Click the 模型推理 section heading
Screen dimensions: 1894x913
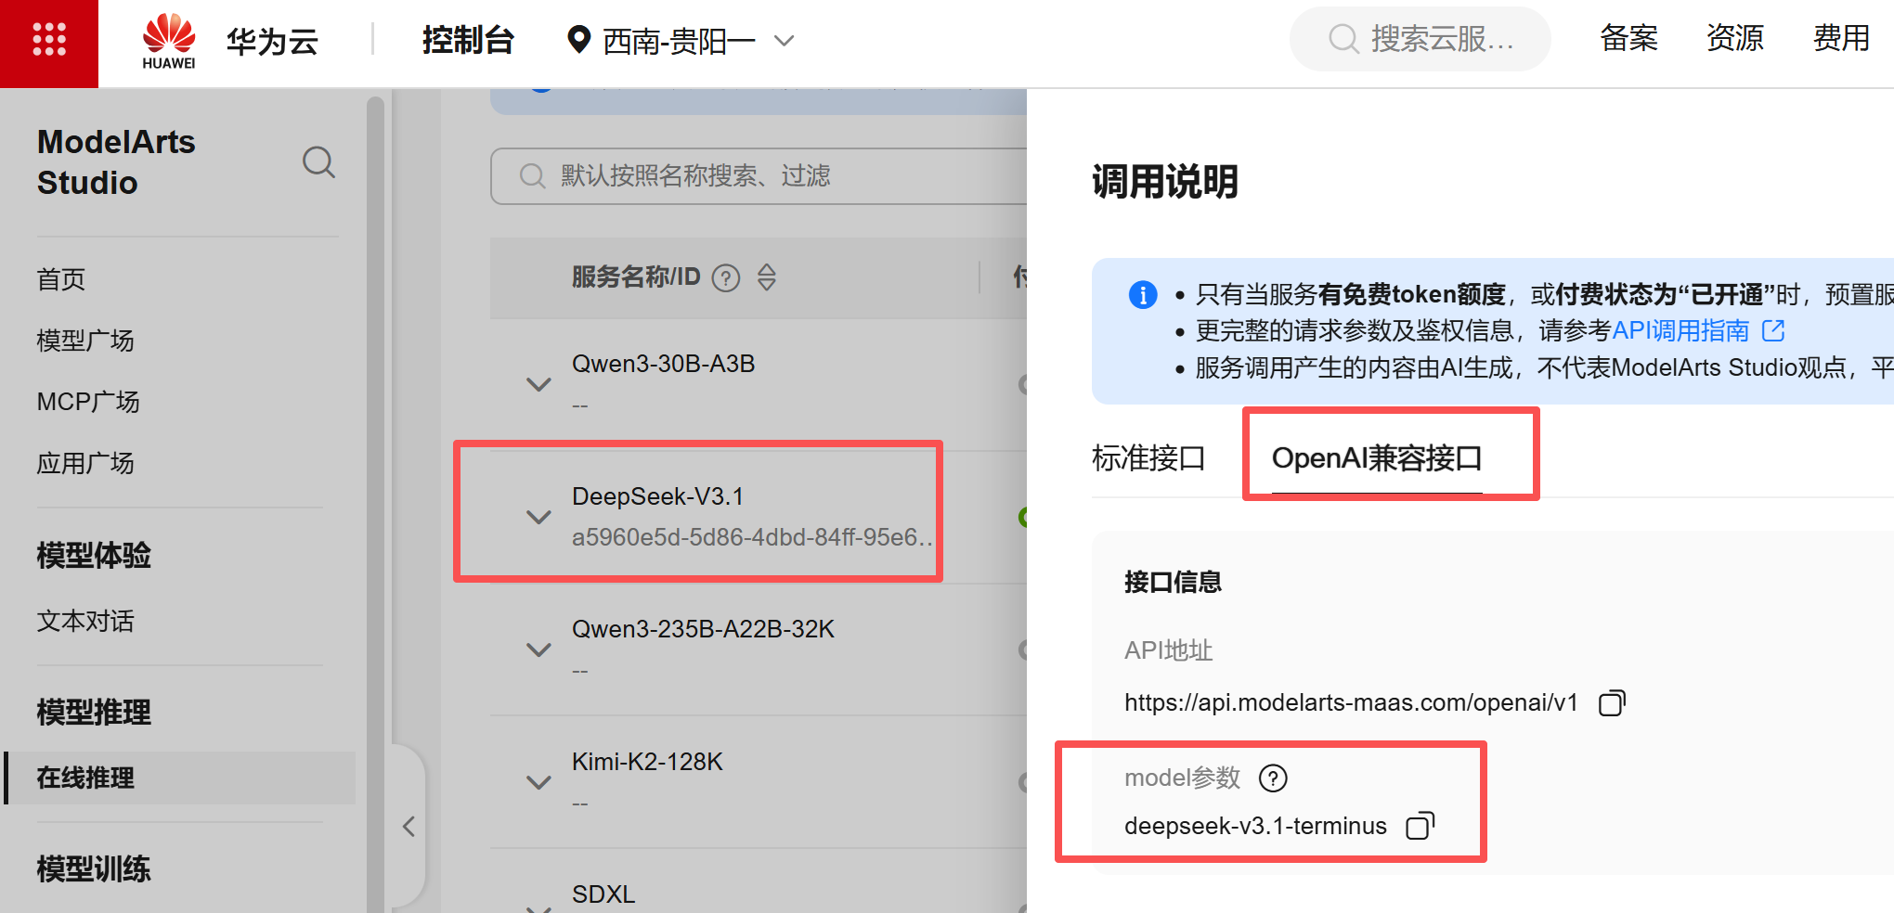coord(94,713)
